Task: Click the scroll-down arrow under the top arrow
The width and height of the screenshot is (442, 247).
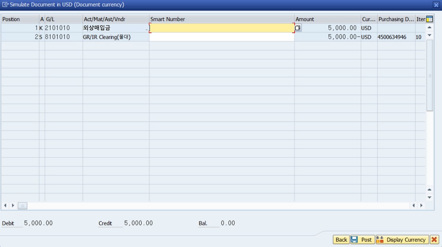Action: 430,35
